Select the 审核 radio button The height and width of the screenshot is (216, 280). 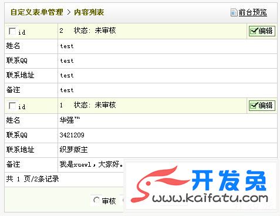(96, 200)
